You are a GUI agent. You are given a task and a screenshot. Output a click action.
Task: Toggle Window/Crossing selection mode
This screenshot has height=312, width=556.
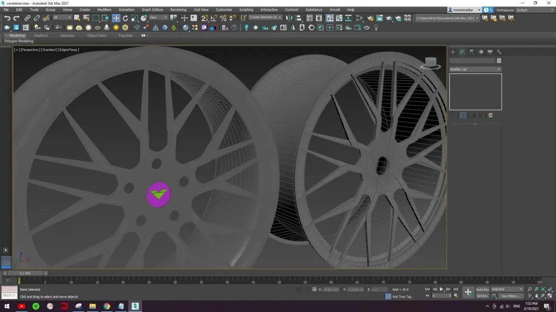(105, 18)
